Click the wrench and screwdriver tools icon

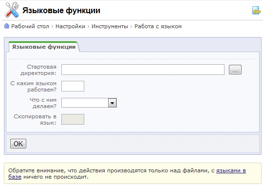point(12,10)
